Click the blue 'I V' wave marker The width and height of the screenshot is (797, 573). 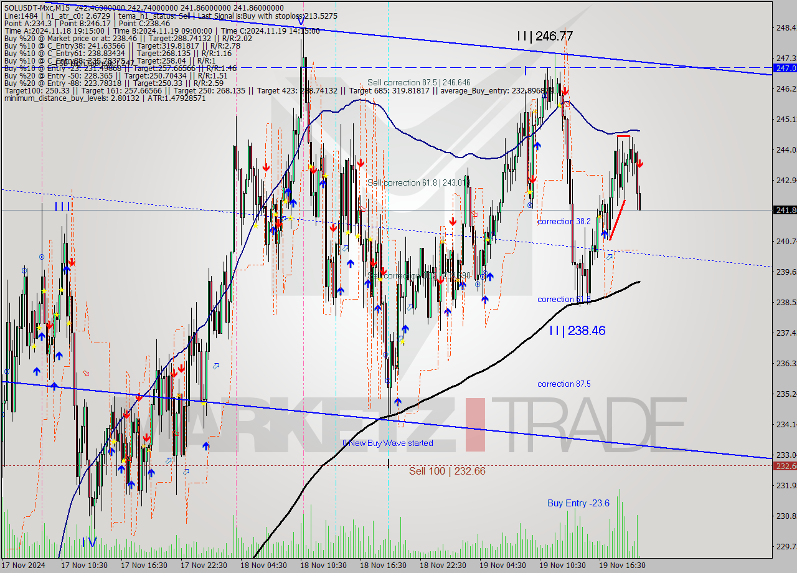click(89, 542)
